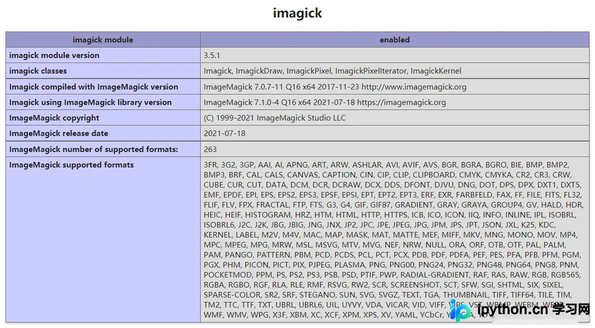Click the 'ImageMagick supported formats' label
Viewport: 595px width, 328px height.
tap(72, 165)
